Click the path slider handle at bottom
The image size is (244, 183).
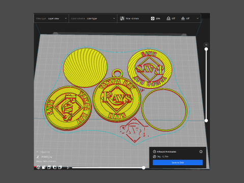point(143,168)
